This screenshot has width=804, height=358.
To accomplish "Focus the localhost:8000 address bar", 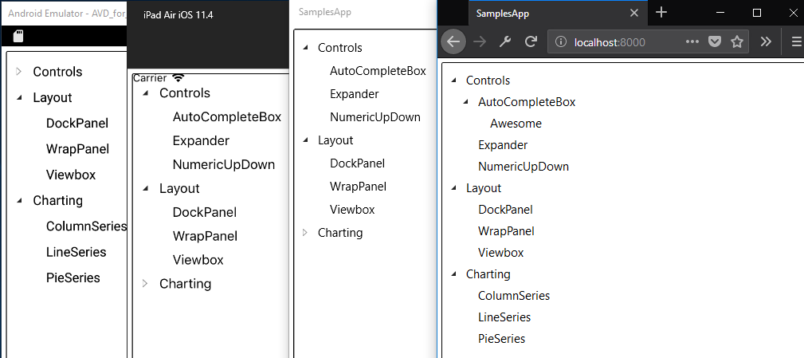I will (622, 41).
